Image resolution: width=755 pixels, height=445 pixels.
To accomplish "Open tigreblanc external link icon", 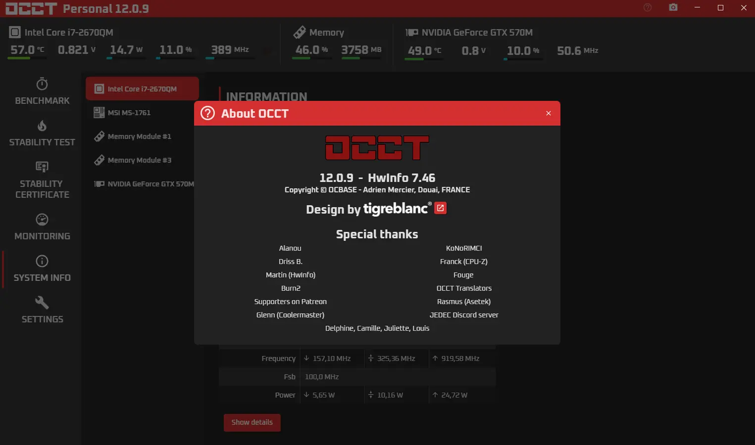I will click(440, 208).
